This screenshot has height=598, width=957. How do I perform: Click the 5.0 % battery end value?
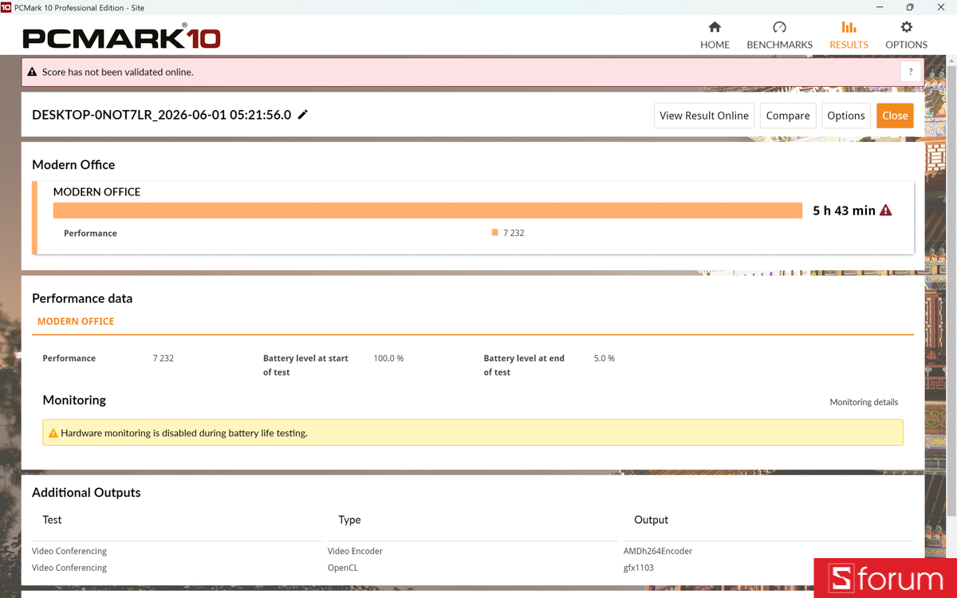(x=605, y=359)
